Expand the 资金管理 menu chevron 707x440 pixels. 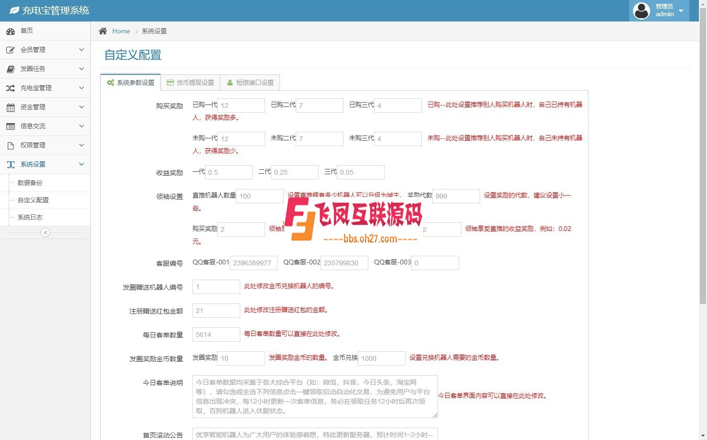click(x=82, y=107)
